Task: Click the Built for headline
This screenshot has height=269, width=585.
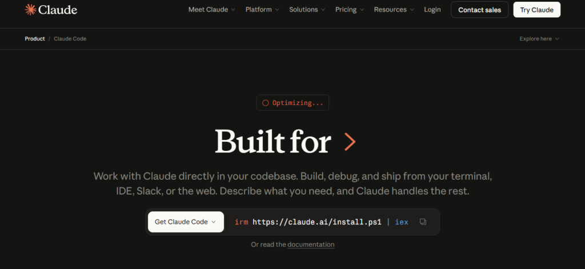Action: pyautogui.click(x=273, y=142)
